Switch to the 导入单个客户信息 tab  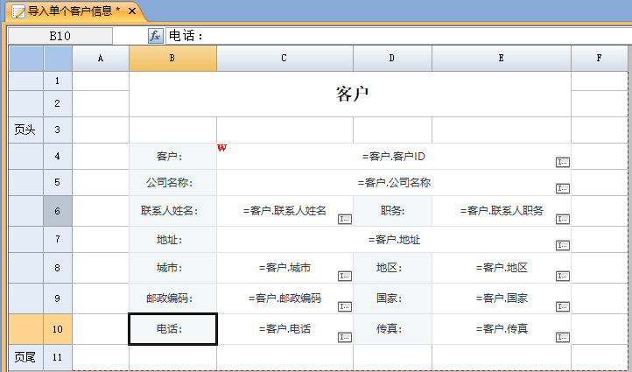(72, 11)
